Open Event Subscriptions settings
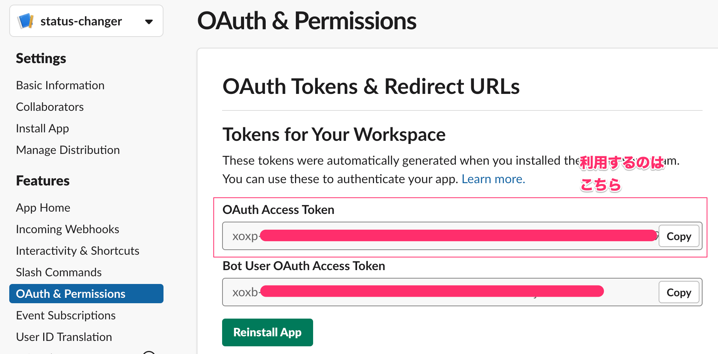This screenshot has width=718, height=354. pyautogui.click(x=66, y=315)
